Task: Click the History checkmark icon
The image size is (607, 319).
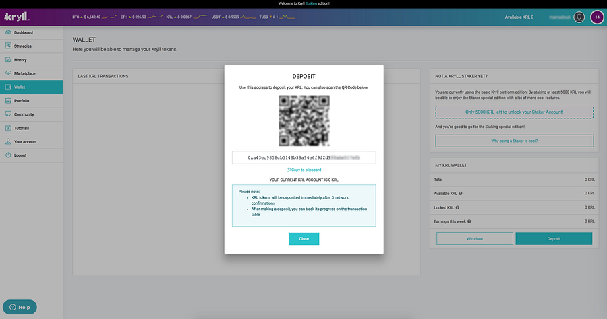Action: point(8,59)
